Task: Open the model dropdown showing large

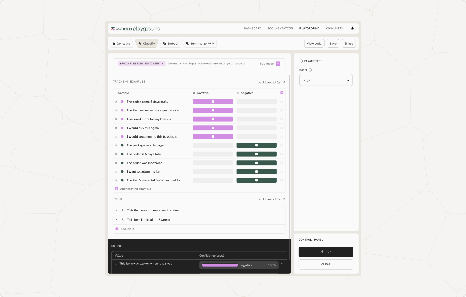Action: coord(326,80)
